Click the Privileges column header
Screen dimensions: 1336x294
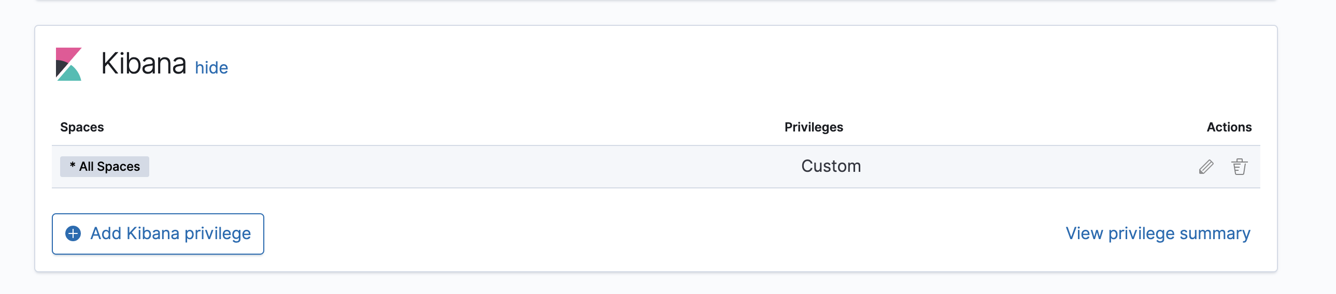(x=813, y=127)
